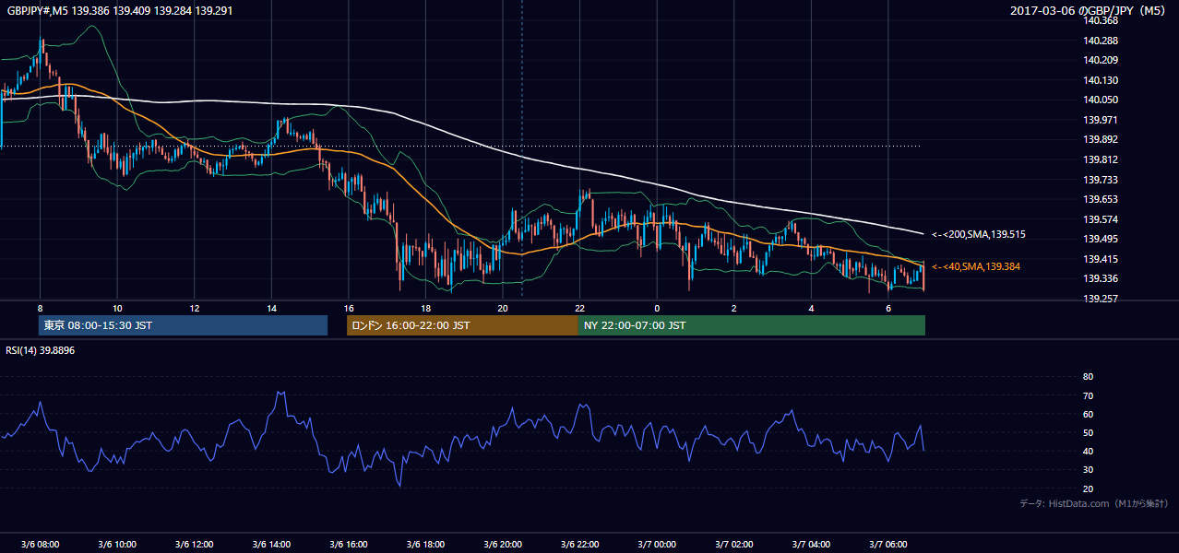The height and width of the screenshot is (553, 1179).
Task: Click the bottom date label 3/6 16:00
Action: tap(348, 544)
